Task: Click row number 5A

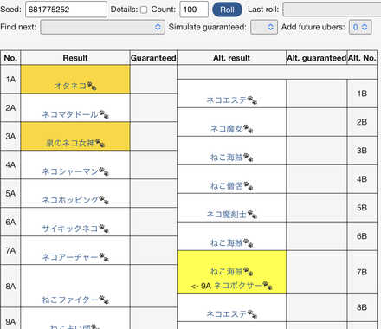Action: [x=10, y=193]
